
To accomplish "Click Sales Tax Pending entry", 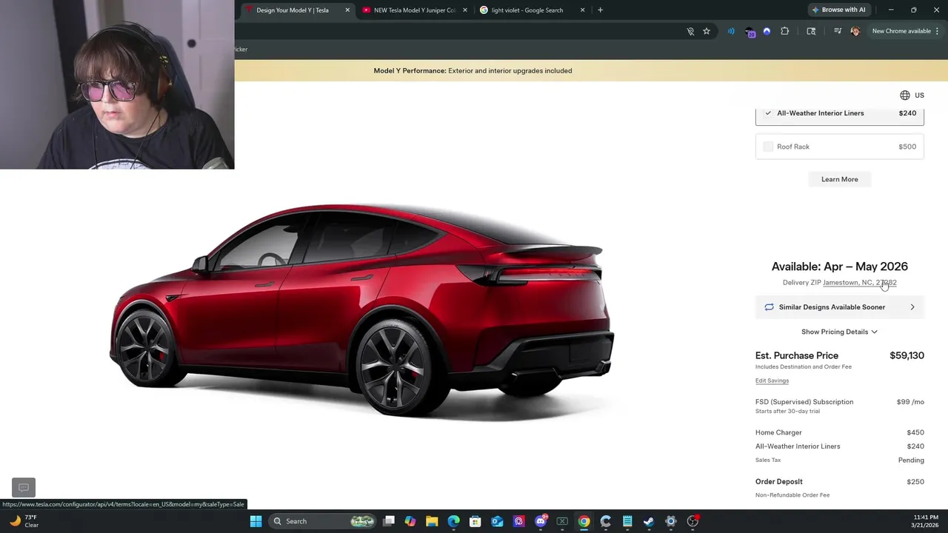I will coord(839,460).
